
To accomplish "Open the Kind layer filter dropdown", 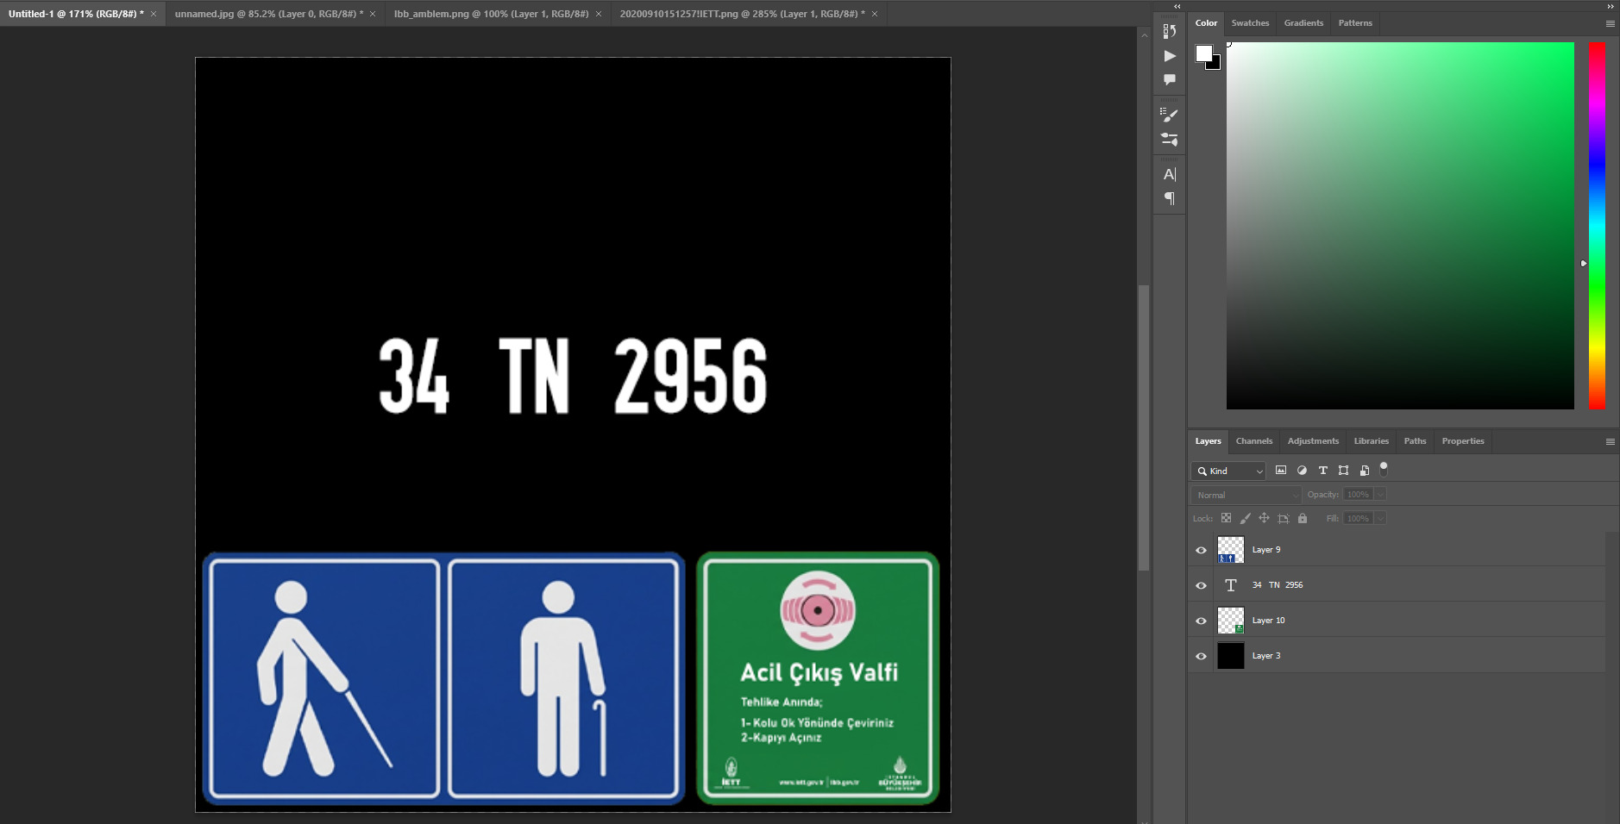I will coord(1229,471).
